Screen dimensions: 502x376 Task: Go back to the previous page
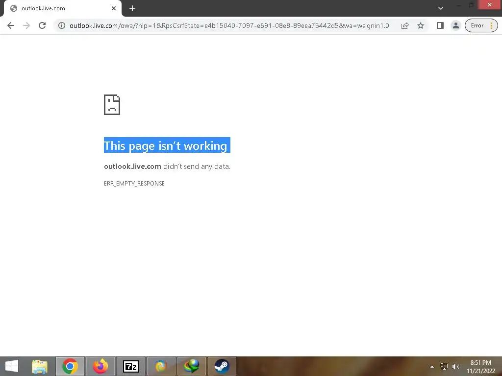(x=11, y=25)
